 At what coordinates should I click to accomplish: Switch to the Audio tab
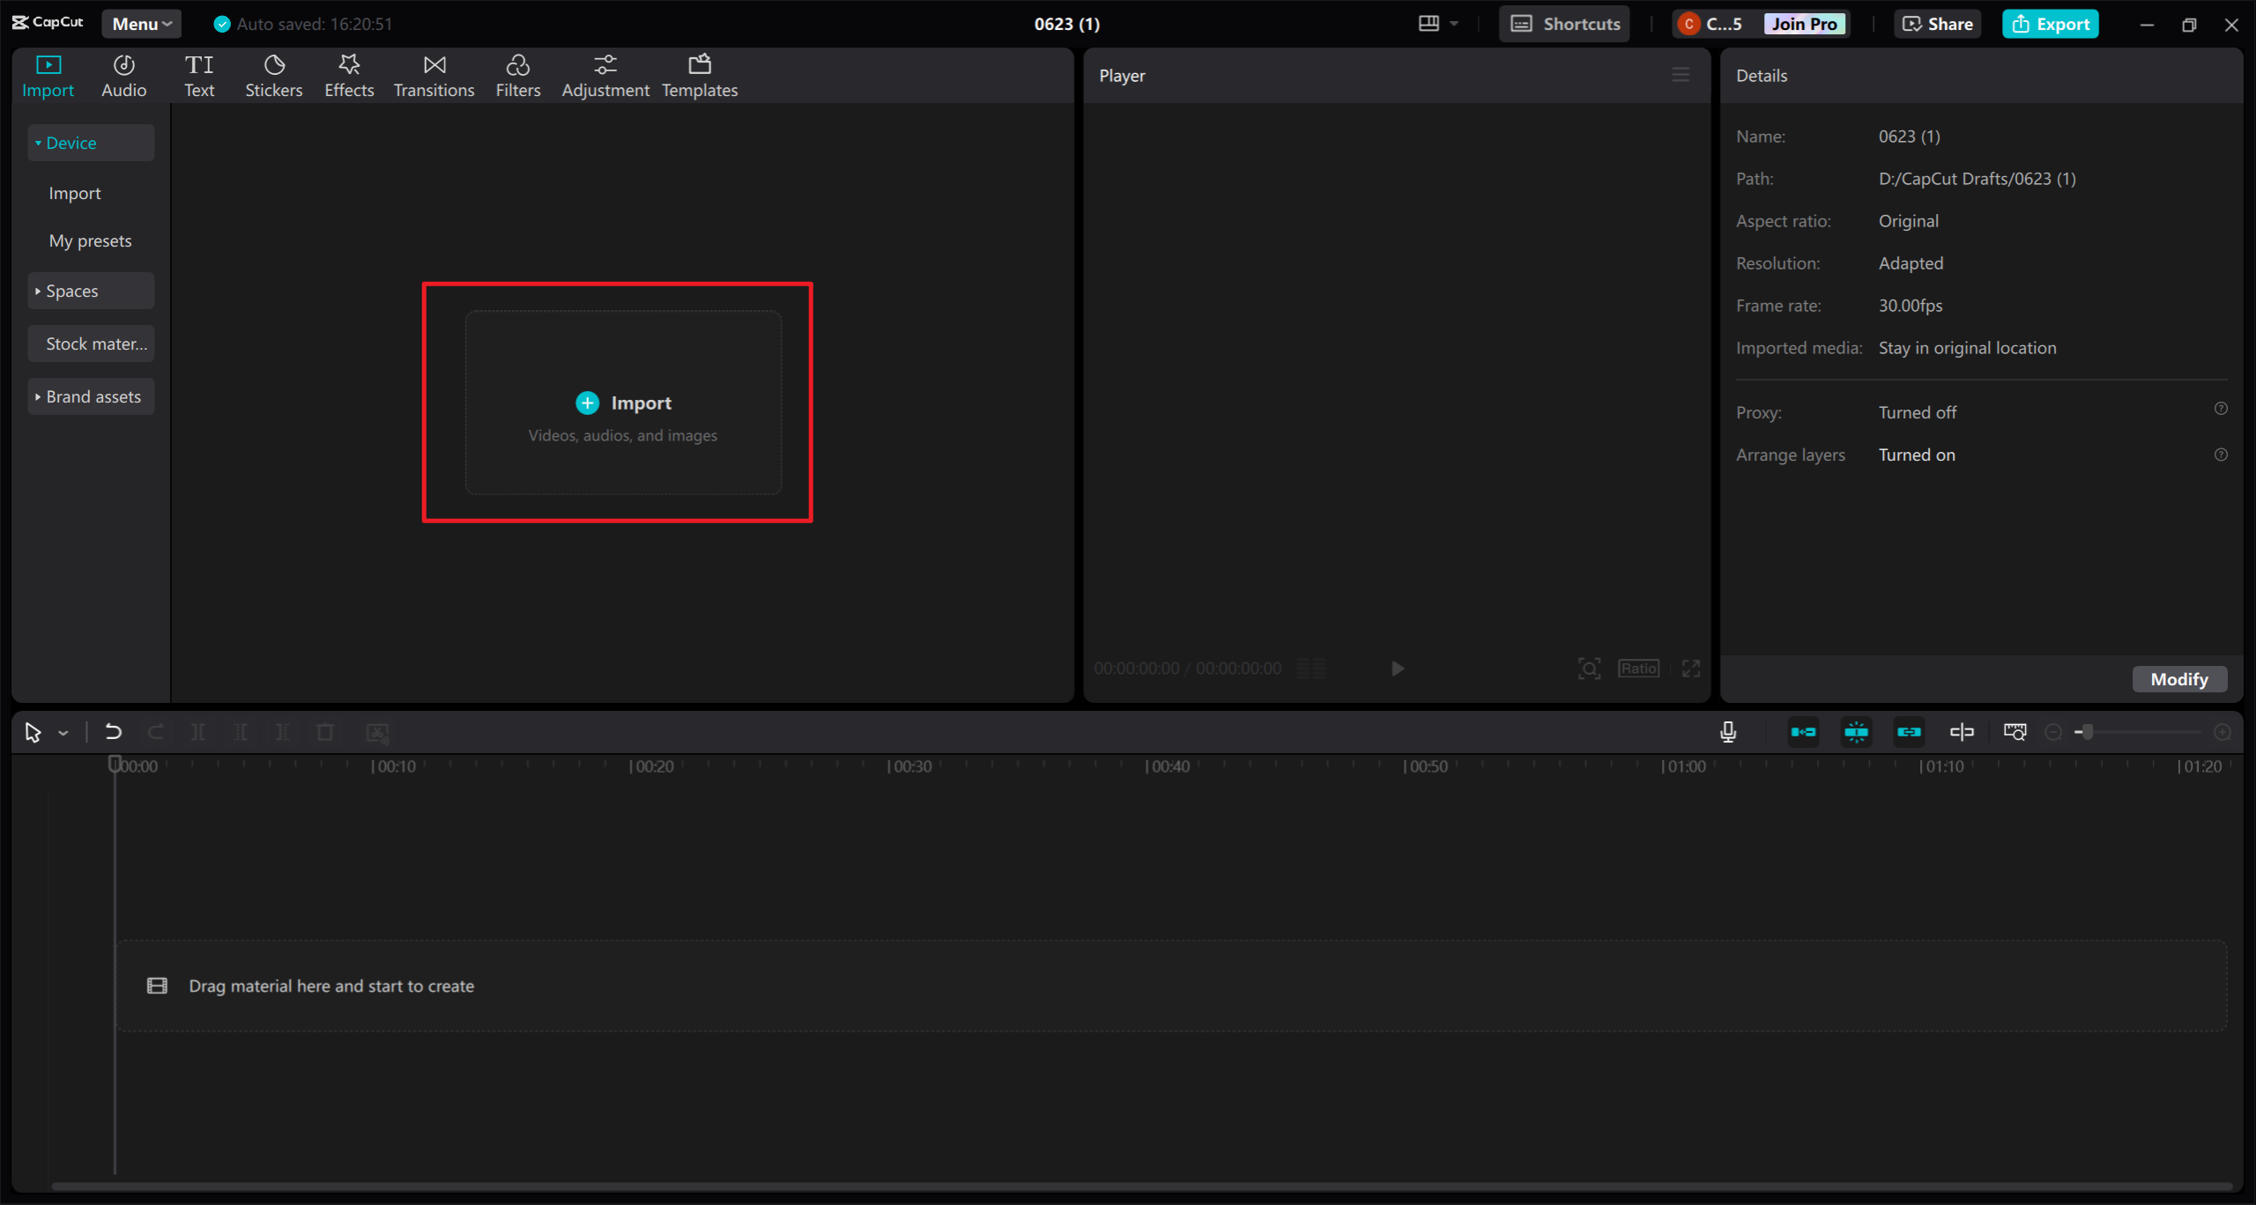point(123,76)
